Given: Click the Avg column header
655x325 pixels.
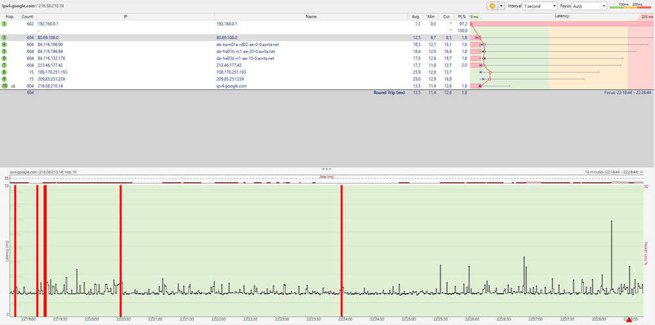Looking at the screenshot, I should coord(415,16).
